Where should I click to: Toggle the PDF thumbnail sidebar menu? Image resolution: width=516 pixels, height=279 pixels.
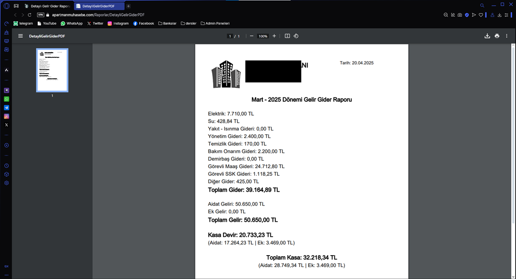(x=21, y=36)
